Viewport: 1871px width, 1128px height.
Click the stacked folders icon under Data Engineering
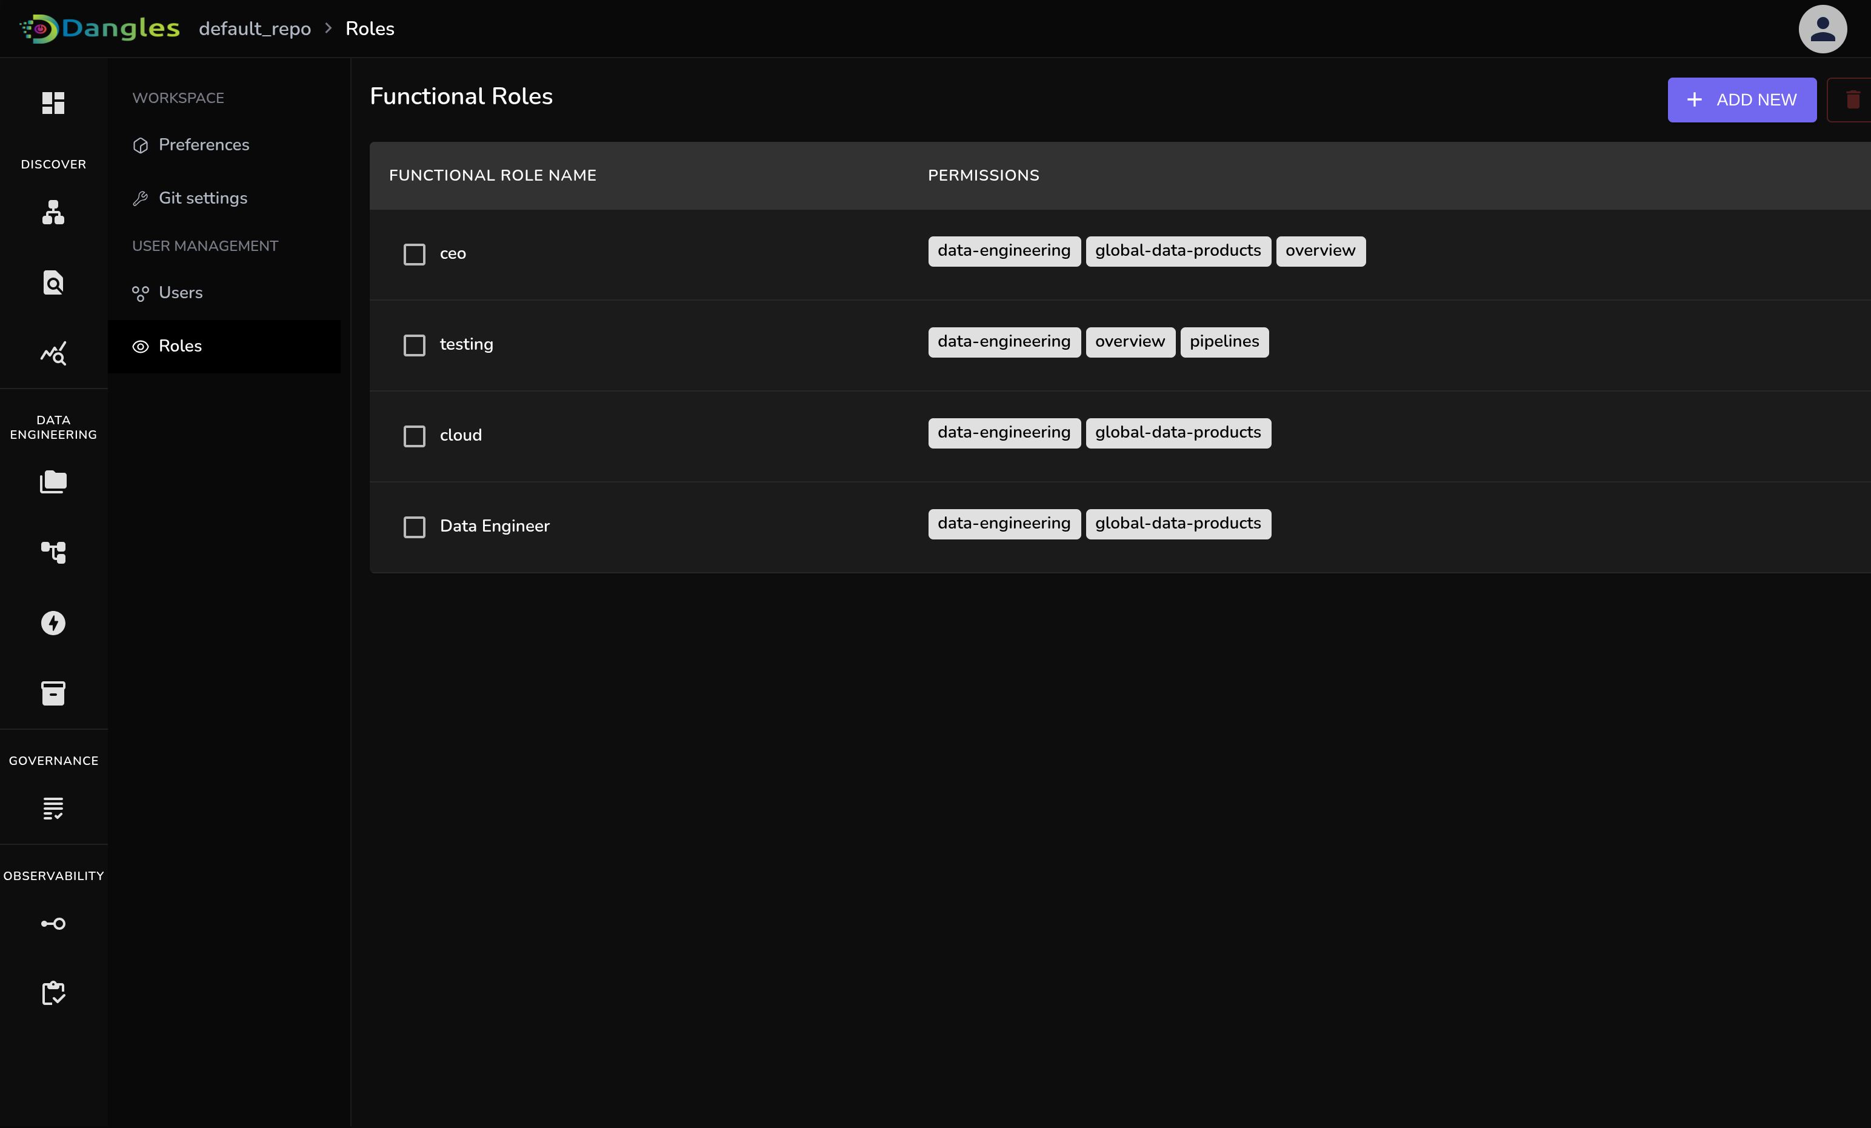coord(53,482)
